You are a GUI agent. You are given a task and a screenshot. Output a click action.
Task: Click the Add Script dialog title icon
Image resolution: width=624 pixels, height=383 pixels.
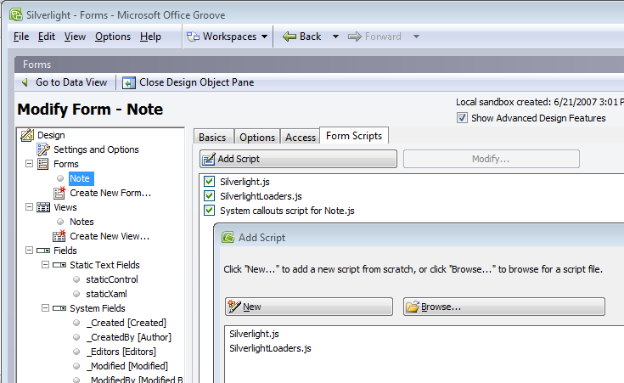(x=228, y=237)
